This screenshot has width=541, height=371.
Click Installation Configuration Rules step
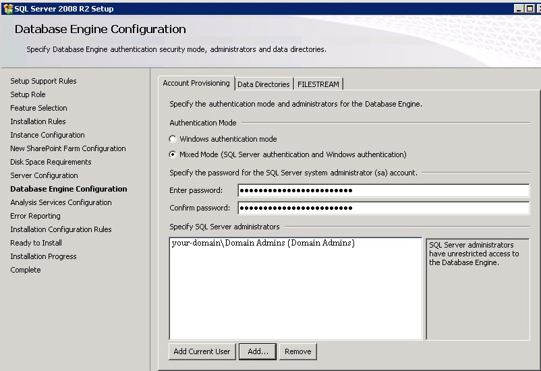pyautogui.click(x=61, y=229)
